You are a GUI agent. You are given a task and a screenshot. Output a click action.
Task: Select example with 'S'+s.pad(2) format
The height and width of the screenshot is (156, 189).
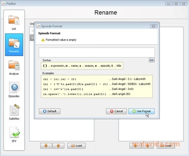(75, 84)
